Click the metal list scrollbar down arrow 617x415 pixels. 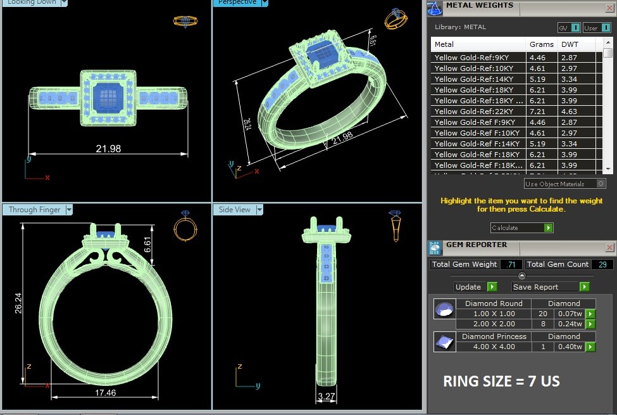pyautogui.click(x=608, y=169)
